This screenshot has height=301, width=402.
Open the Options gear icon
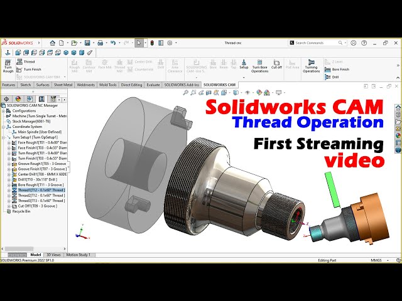(x=170, y=43)
